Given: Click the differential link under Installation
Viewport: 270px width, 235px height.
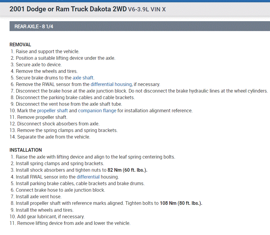Looking at the screenshot, I should (x=88, y=177).
